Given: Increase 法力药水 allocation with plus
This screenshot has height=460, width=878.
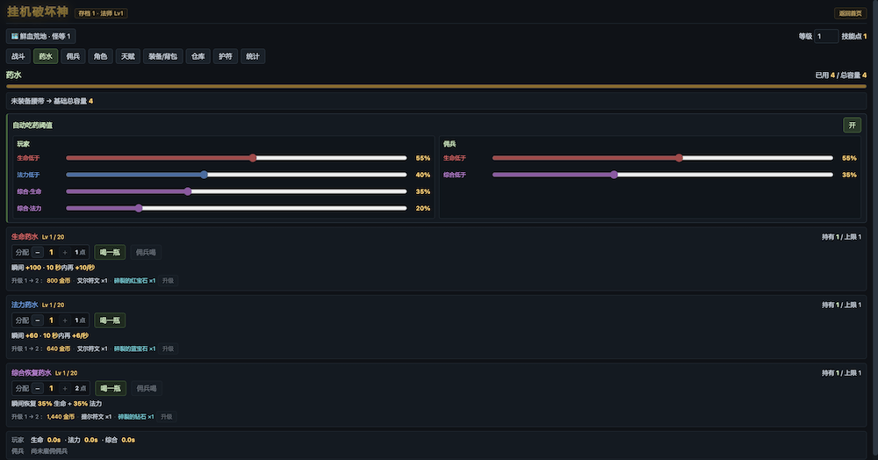Looking at the screenshot, I should [x=65, y=320].
